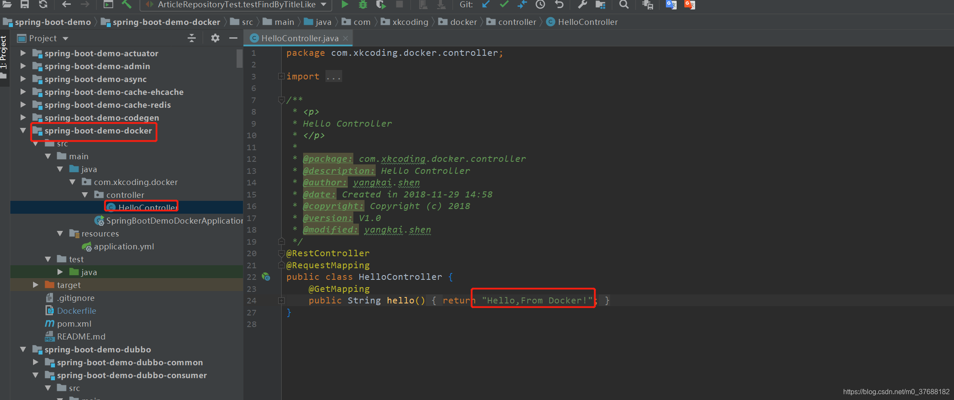Image resolution: width=954 pixels, height=400 pixels.
Task: Collapse spring-boot-demo-docker module
Action: (x=23, y=130)
